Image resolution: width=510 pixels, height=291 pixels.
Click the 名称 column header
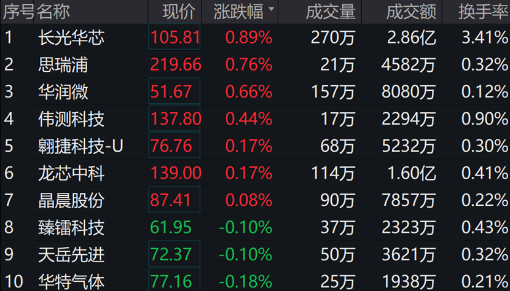click(53, 12)
